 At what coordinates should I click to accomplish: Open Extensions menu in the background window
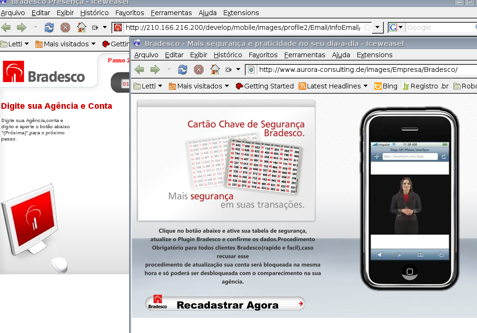241,13
